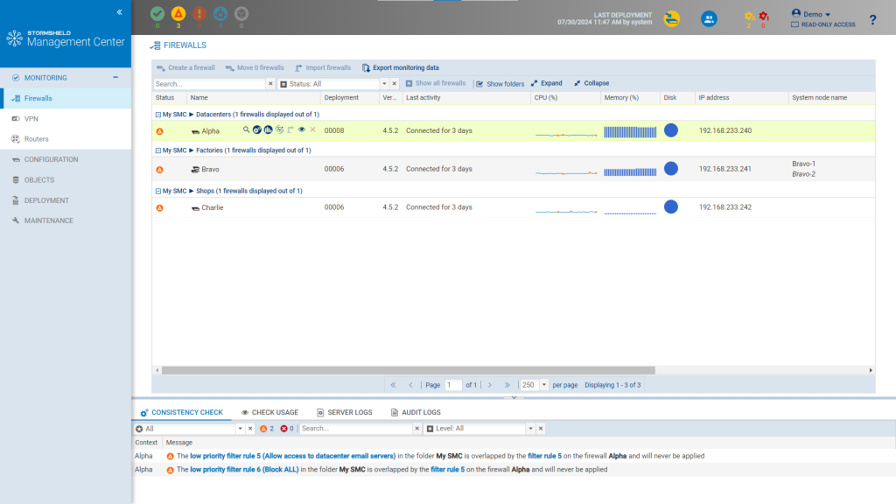The image size is (896, 504).
Task: Click the Page number field
Action: 452,385
